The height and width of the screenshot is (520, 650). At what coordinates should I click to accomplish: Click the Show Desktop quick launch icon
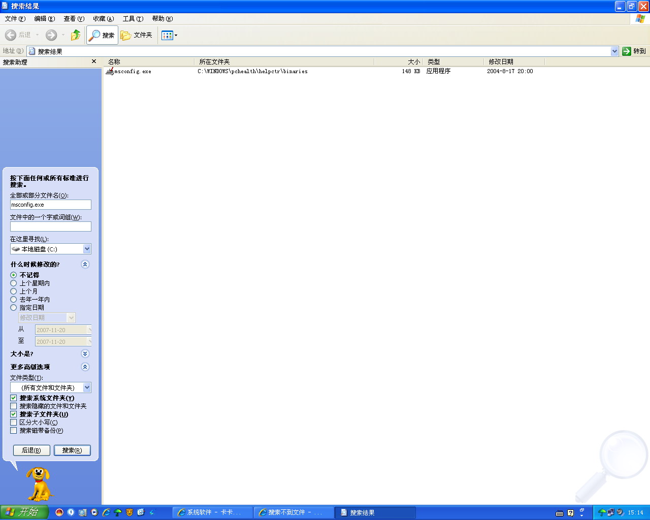coord(83,513)
